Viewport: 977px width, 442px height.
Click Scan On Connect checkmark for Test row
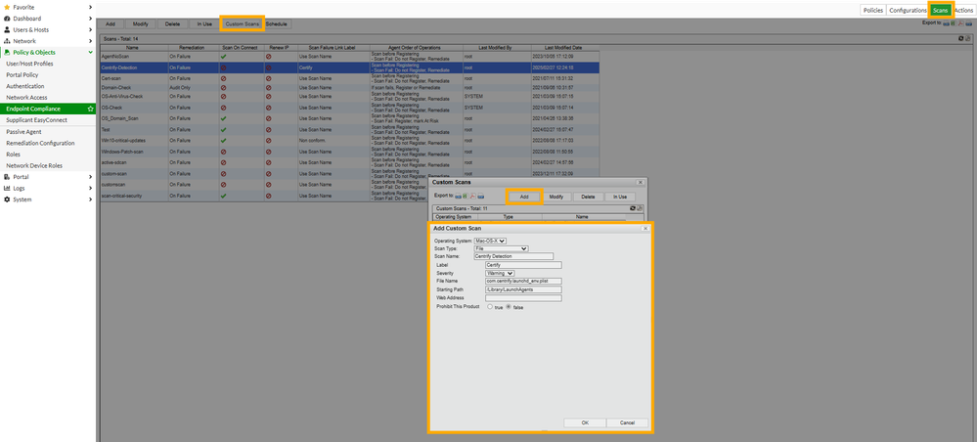click(223, 130)
